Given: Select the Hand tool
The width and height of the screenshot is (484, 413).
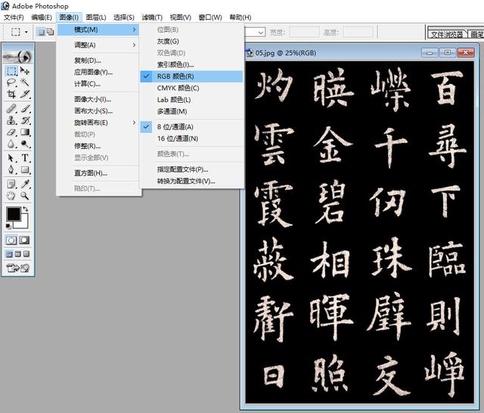Looking at the screenshot, I should tap(12, 196).
